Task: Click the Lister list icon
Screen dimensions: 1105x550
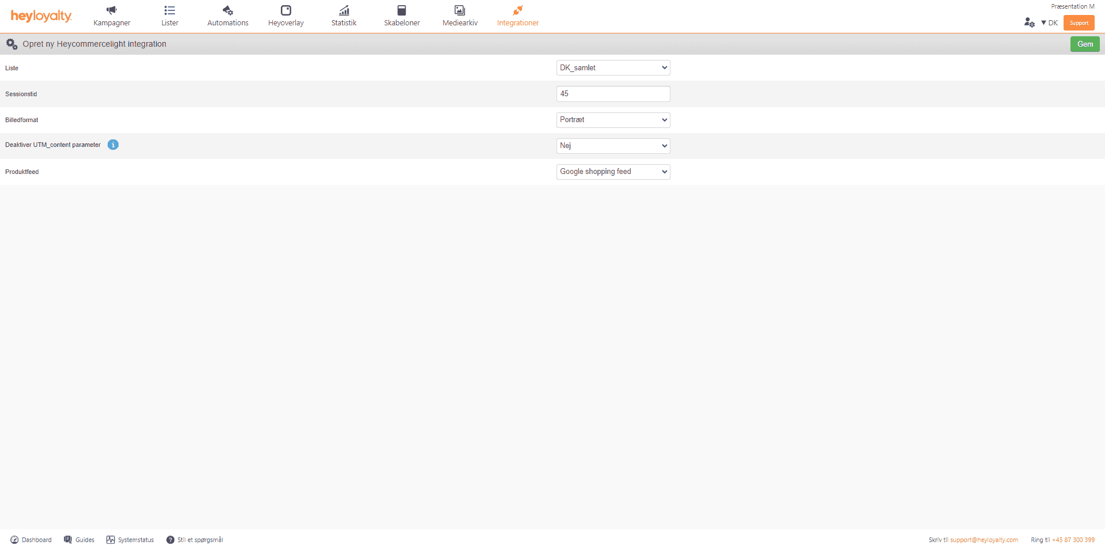Action: [170, 10]
